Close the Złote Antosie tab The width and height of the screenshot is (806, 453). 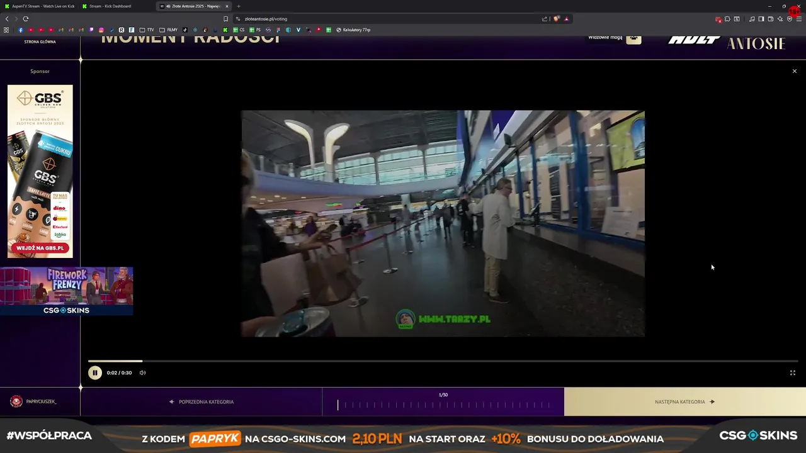(x=227, y=6)
